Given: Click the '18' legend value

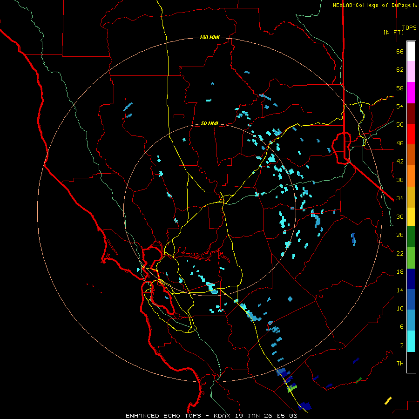Looking at the screenshot, I should coord(400,272).
